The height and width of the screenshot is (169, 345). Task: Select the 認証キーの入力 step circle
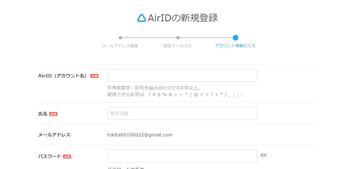click(x=178, y=37)
